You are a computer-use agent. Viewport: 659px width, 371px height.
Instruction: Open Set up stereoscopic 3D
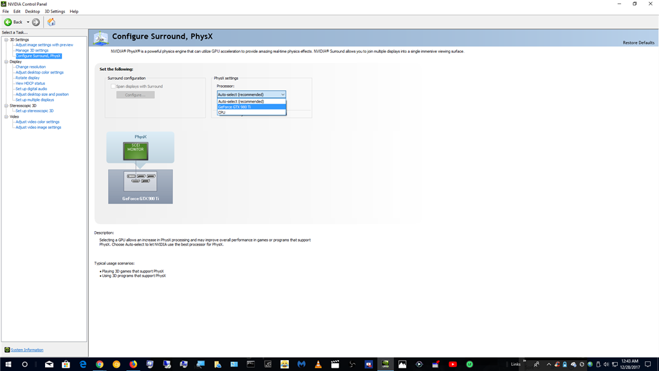point(35,111)
